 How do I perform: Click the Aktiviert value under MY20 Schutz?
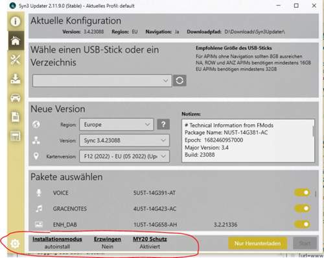pos(150,246)
